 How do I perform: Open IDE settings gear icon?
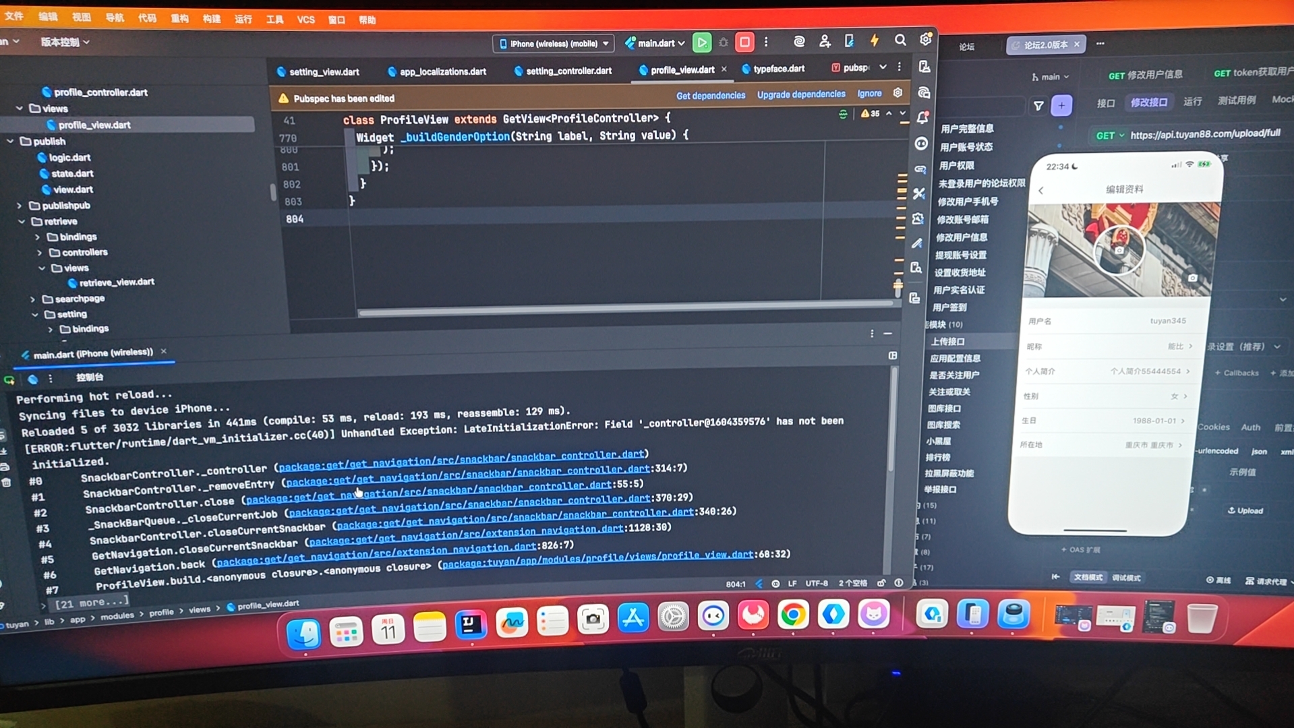click(926, 40)
